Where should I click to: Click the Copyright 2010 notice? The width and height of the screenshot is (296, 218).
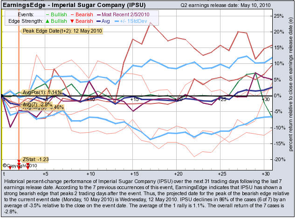(x=19, y=165)
